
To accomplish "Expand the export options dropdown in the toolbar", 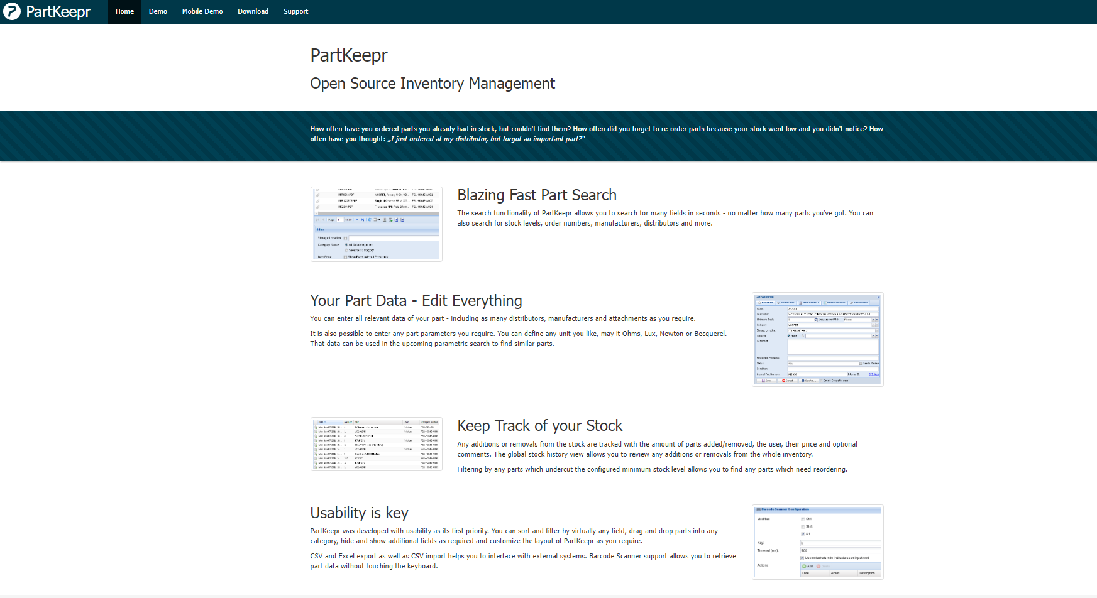I will pyautogui.click(x=378, y=220).
